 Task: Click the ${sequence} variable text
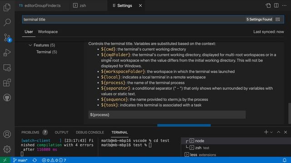pos(115,100)
